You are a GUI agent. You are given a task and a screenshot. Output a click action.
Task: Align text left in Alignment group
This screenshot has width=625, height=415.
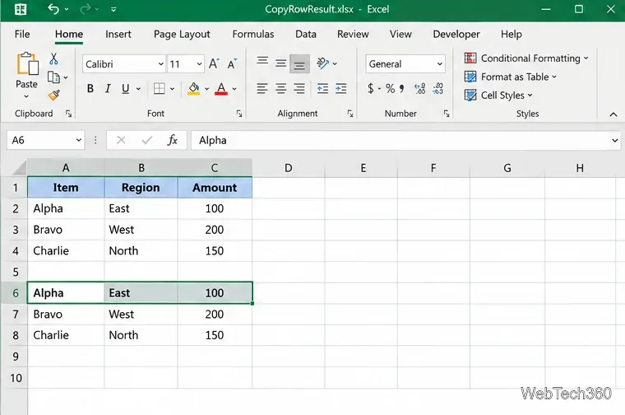(262, 88)
